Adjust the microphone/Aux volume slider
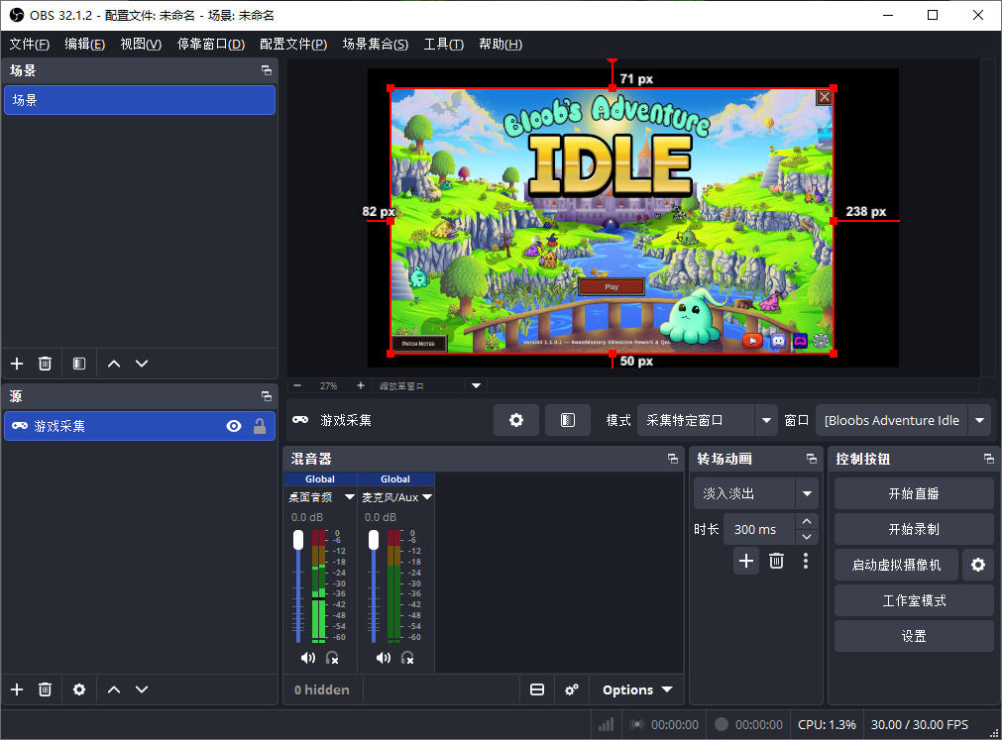The width and height of the screenshot is (1002, 740). pyautogui.click(x=374, y=584)
